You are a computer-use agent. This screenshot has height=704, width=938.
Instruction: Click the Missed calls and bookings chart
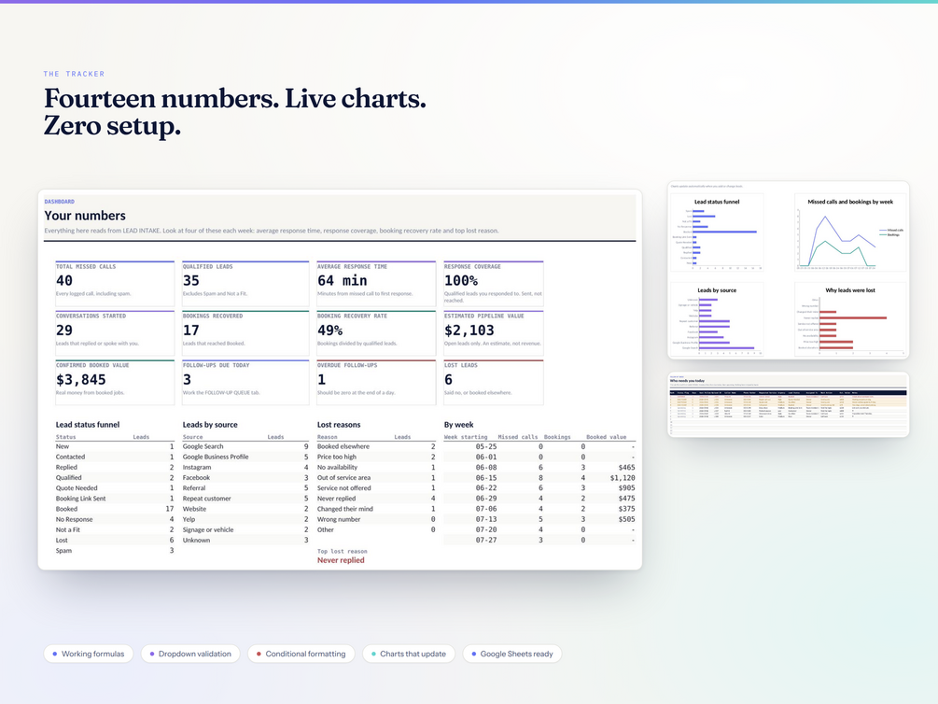[x=850, y=232]
